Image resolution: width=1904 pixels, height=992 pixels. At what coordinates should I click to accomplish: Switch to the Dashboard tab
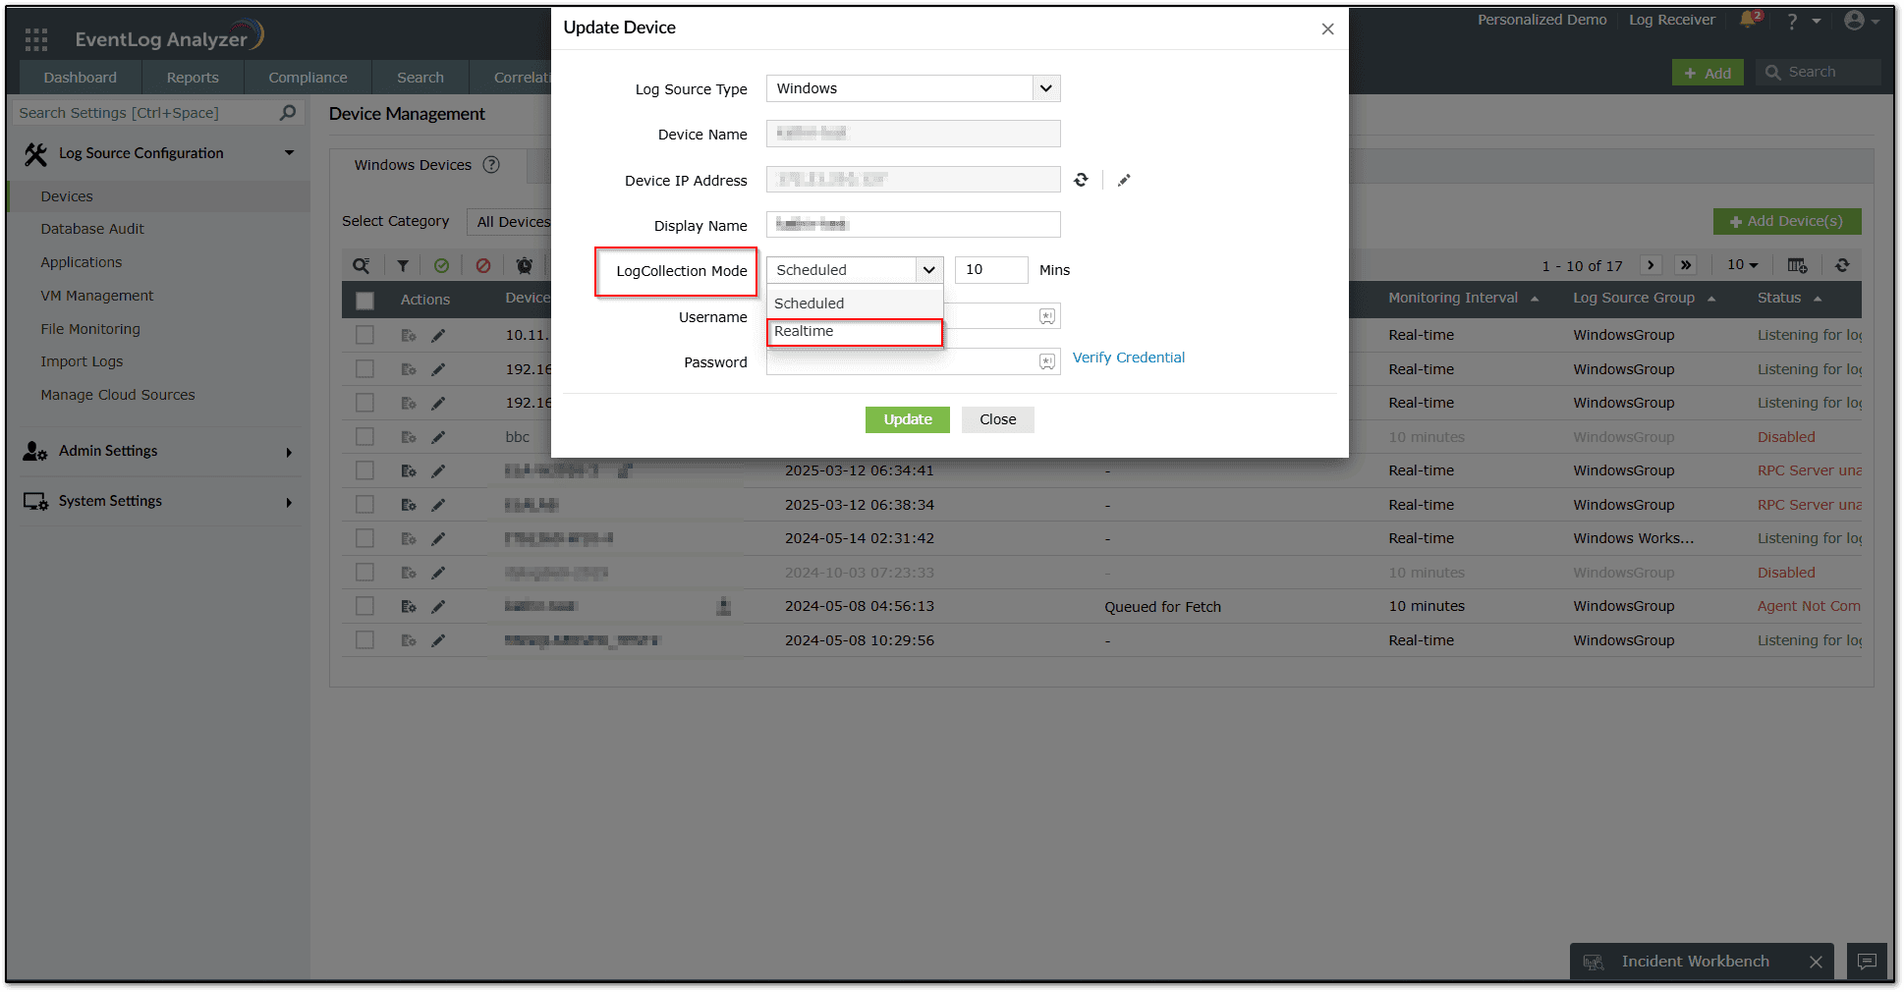(x=81, y=78)
